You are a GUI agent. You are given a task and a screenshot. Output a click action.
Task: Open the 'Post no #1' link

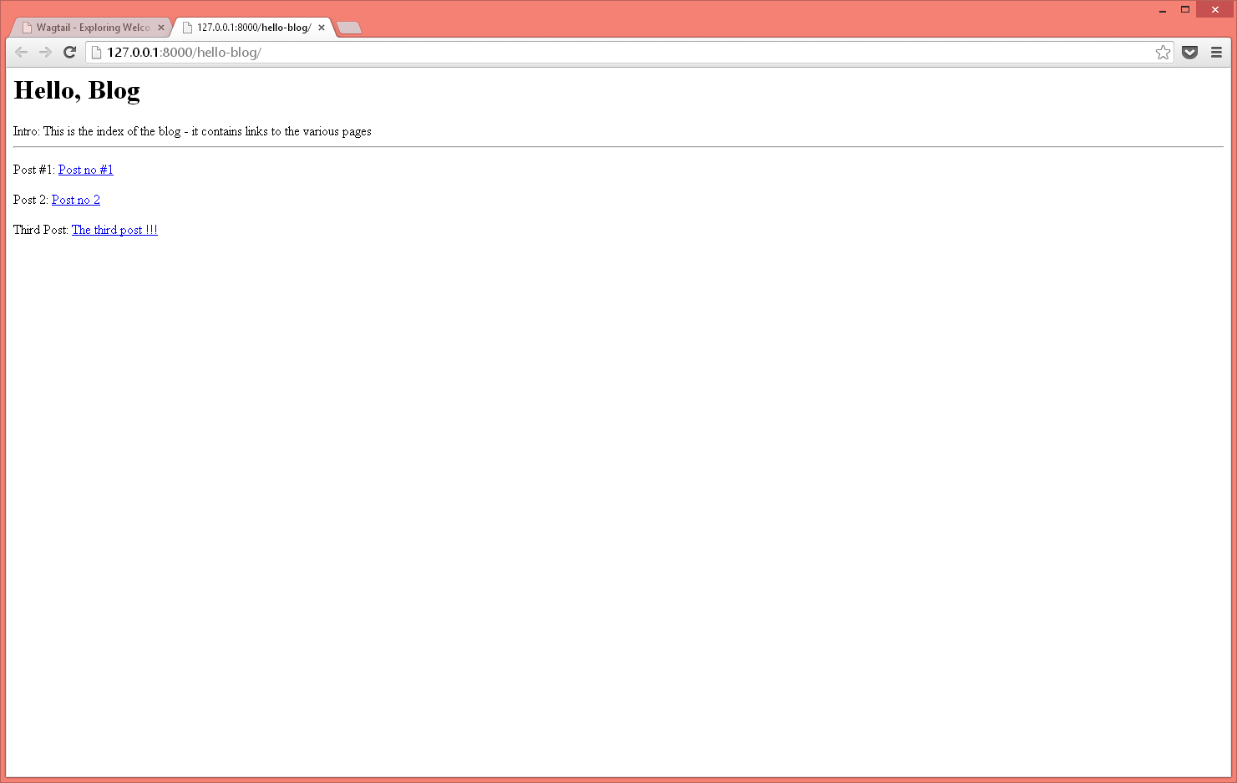click(86, 170)
